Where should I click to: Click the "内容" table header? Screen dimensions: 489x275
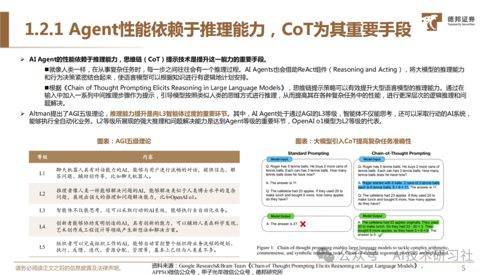click(x=148, y=157)
